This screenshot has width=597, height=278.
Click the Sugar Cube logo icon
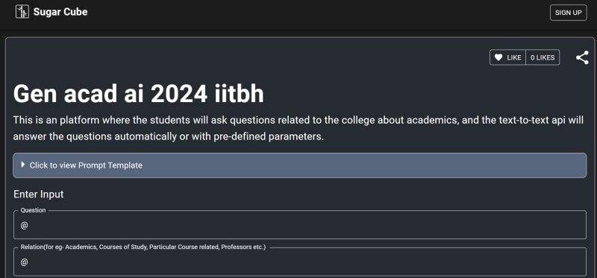22,12
